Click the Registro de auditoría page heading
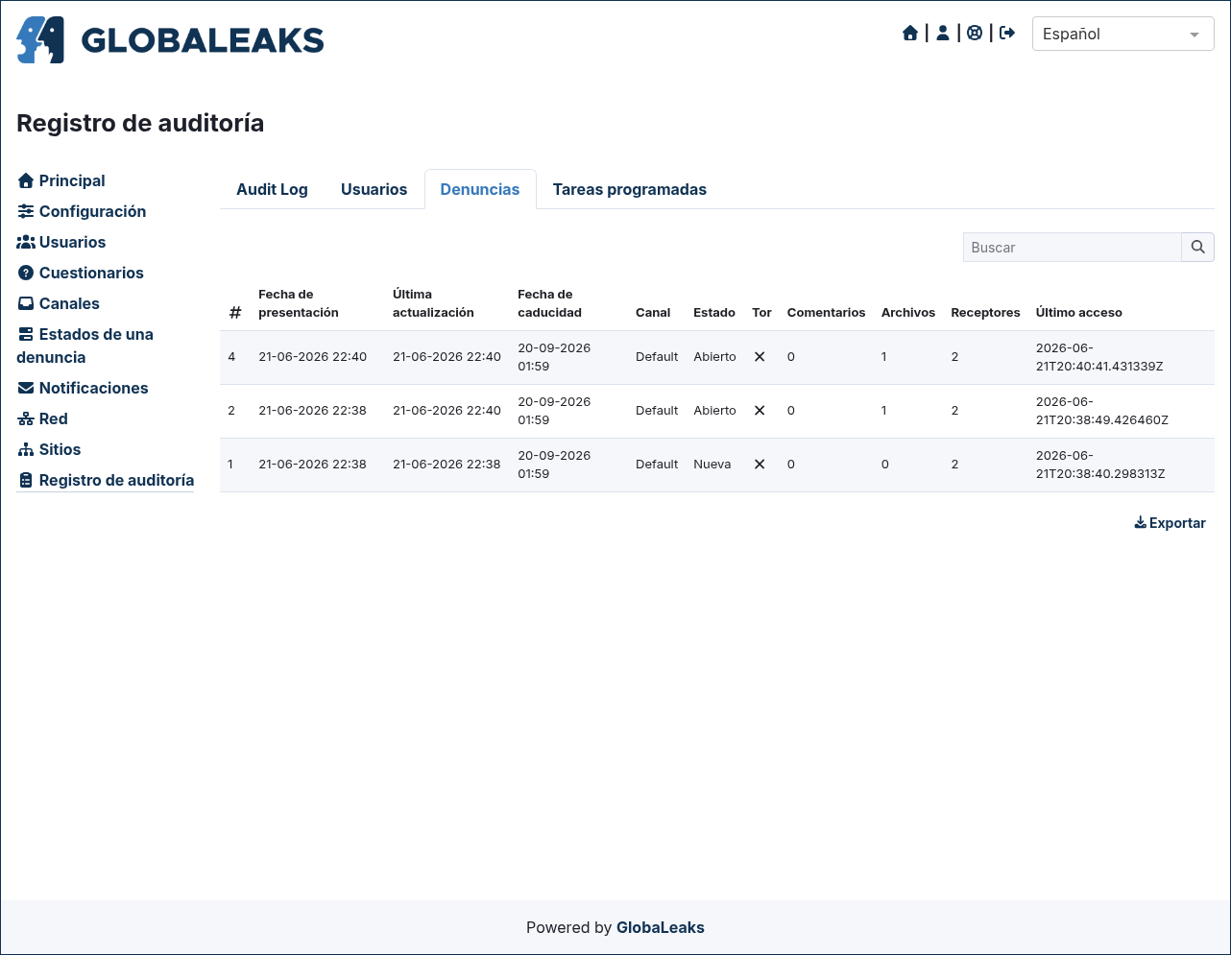Image resolution: width=1231 pixels, height=955 pixels. point(140,123)
